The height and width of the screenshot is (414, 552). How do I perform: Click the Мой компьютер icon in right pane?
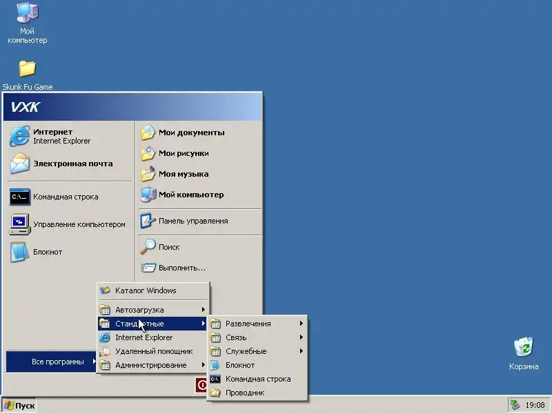click(148, 195)
